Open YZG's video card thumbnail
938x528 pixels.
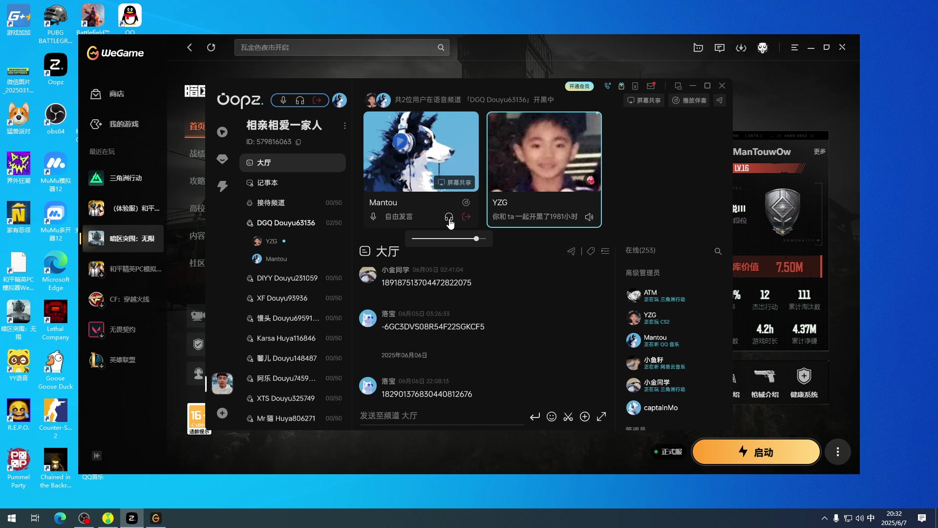(x=544, y=152)
